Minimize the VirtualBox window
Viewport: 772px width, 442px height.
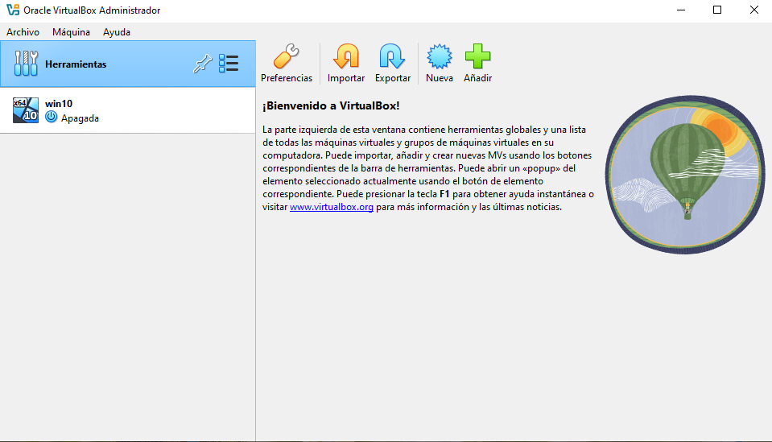pos(681,10)
